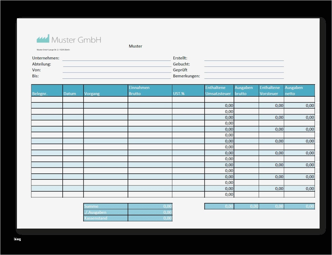This screenshot has width=332, height=255.
Task: Select the Kassenstand value cell
Action: tap(150, 218)
